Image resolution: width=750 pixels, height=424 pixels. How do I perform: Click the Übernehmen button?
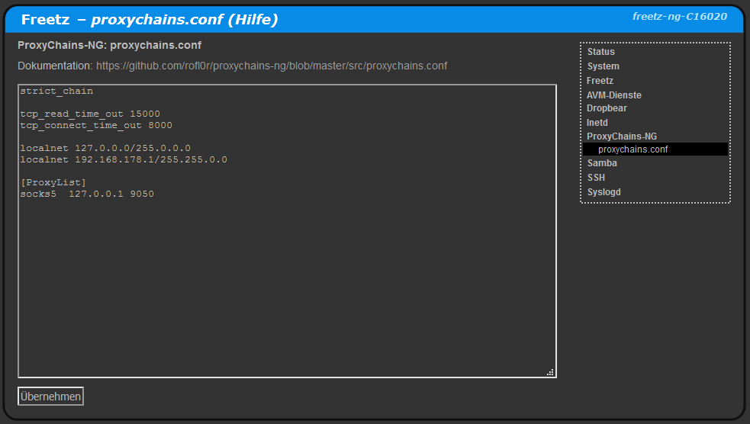[x=50, y=397]
